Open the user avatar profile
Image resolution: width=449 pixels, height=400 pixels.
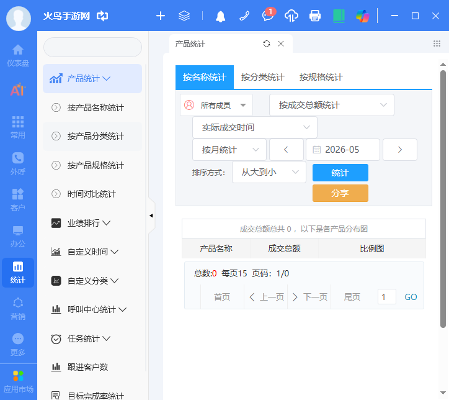19,19
